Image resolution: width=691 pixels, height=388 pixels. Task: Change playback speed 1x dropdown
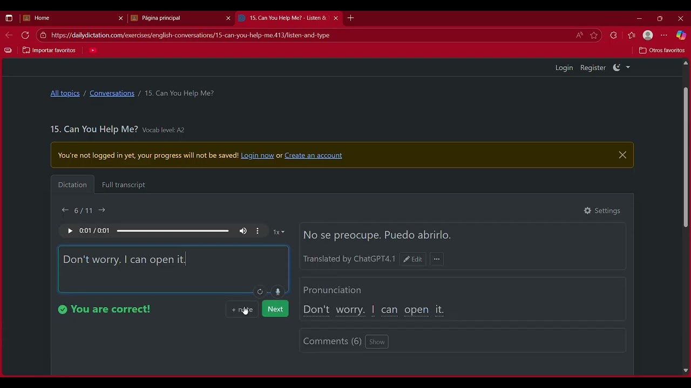[x=279, y=232]
